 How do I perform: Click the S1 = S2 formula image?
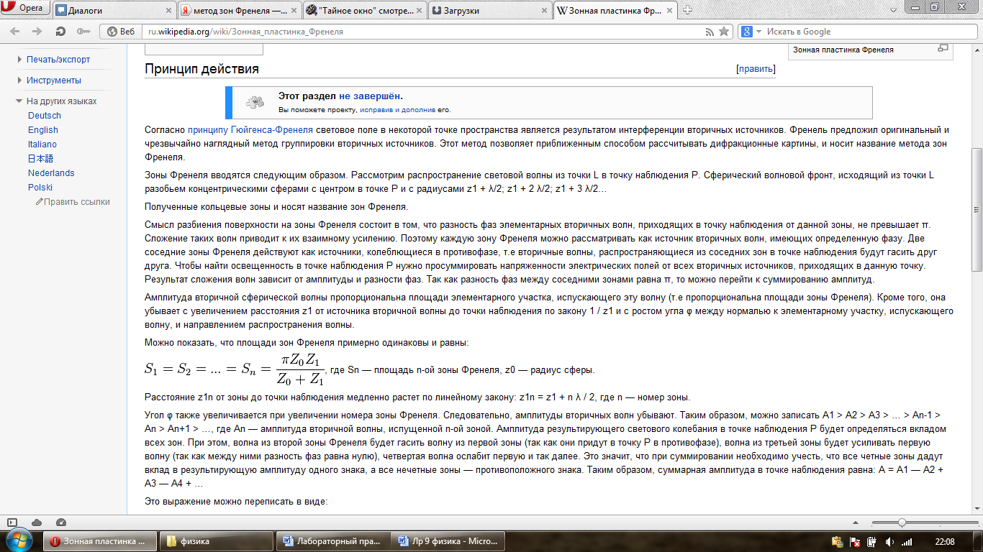235,370
